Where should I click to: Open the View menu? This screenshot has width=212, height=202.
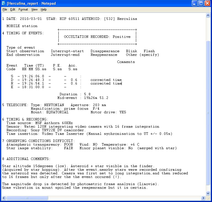click(x=34, y=9)
